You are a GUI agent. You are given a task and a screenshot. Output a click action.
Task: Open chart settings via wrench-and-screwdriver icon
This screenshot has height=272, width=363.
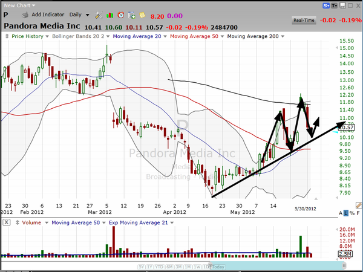pyautogui.click(x=99, y=15)
